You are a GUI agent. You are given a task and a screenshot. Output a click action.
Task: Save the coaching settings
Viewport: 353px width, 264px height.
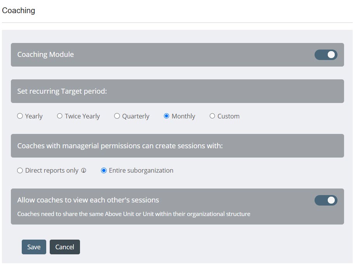pyautogui.click(x=34, y=247)
